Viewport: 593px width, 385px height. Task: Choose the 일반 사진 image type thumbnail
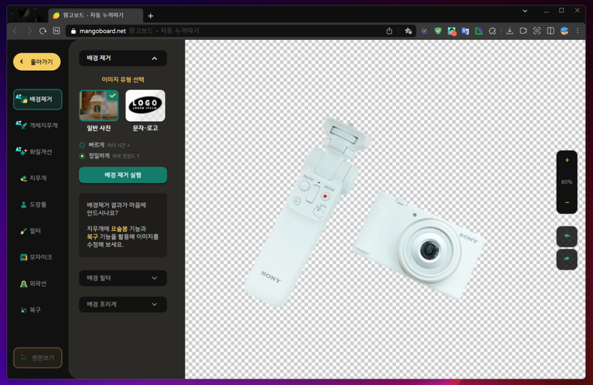pyautogui.click(x=99, y=106)
